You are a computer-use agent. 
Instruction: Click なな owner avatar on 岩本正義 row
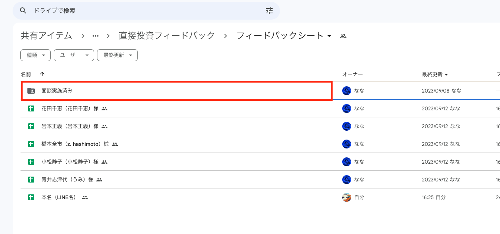(347, 126)
